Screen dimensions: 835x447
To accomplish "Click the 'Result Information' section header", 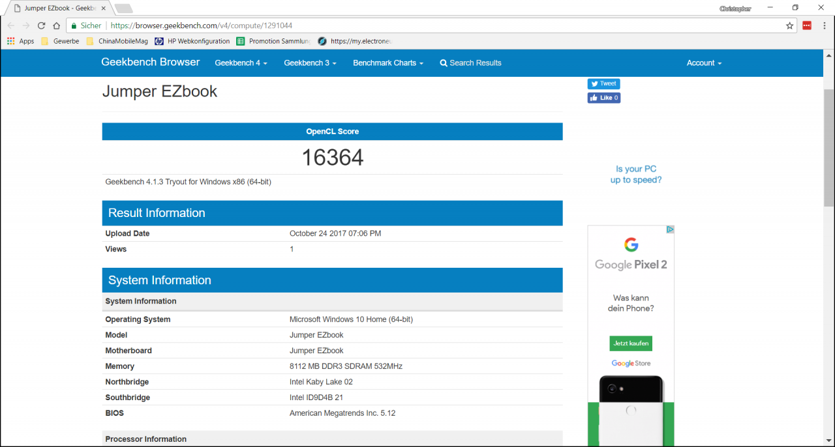I will 332,213.
